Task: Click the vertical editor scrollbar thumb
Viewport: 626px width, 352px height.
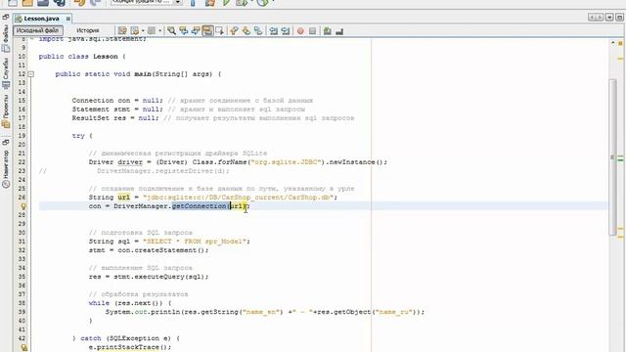Action: pyautogui.click(x=612, y=157)
